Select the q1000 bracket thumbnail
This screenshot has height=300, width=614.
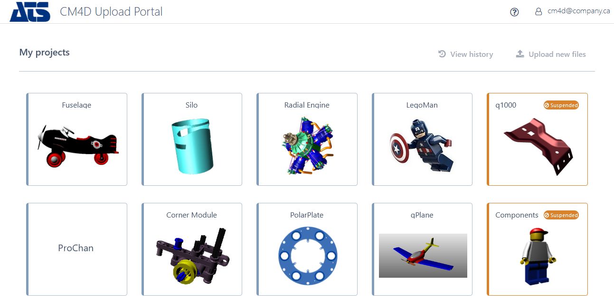click(x=538, y=146)
